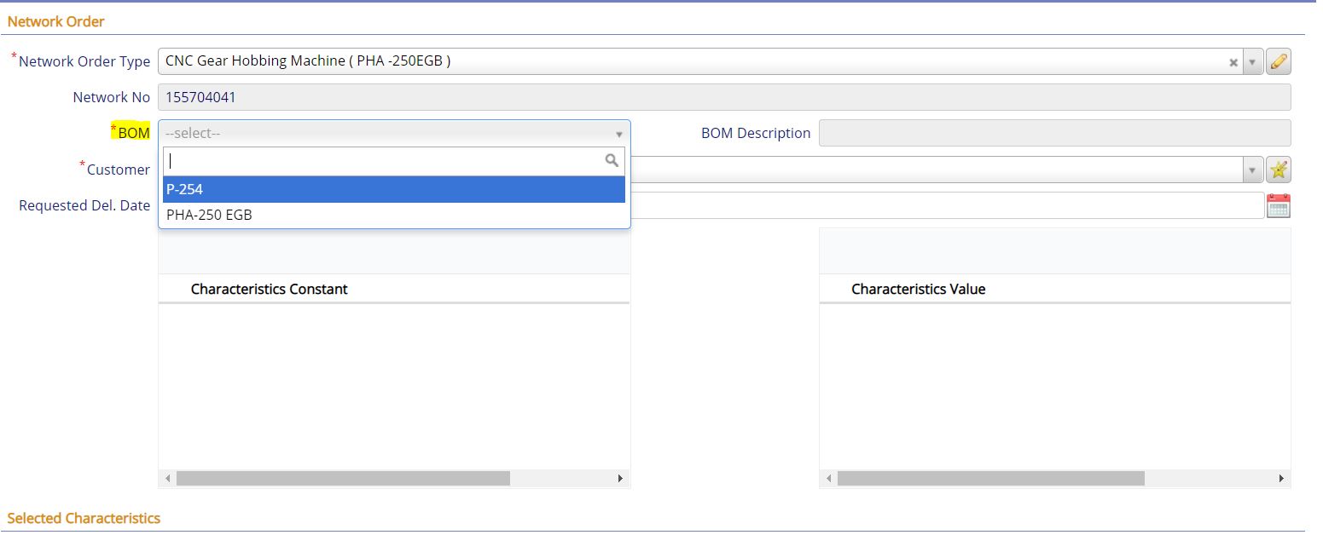Collapse the BOM --select-- dropdown
Screen dimensions: 1323x535
tap(619, 134)
